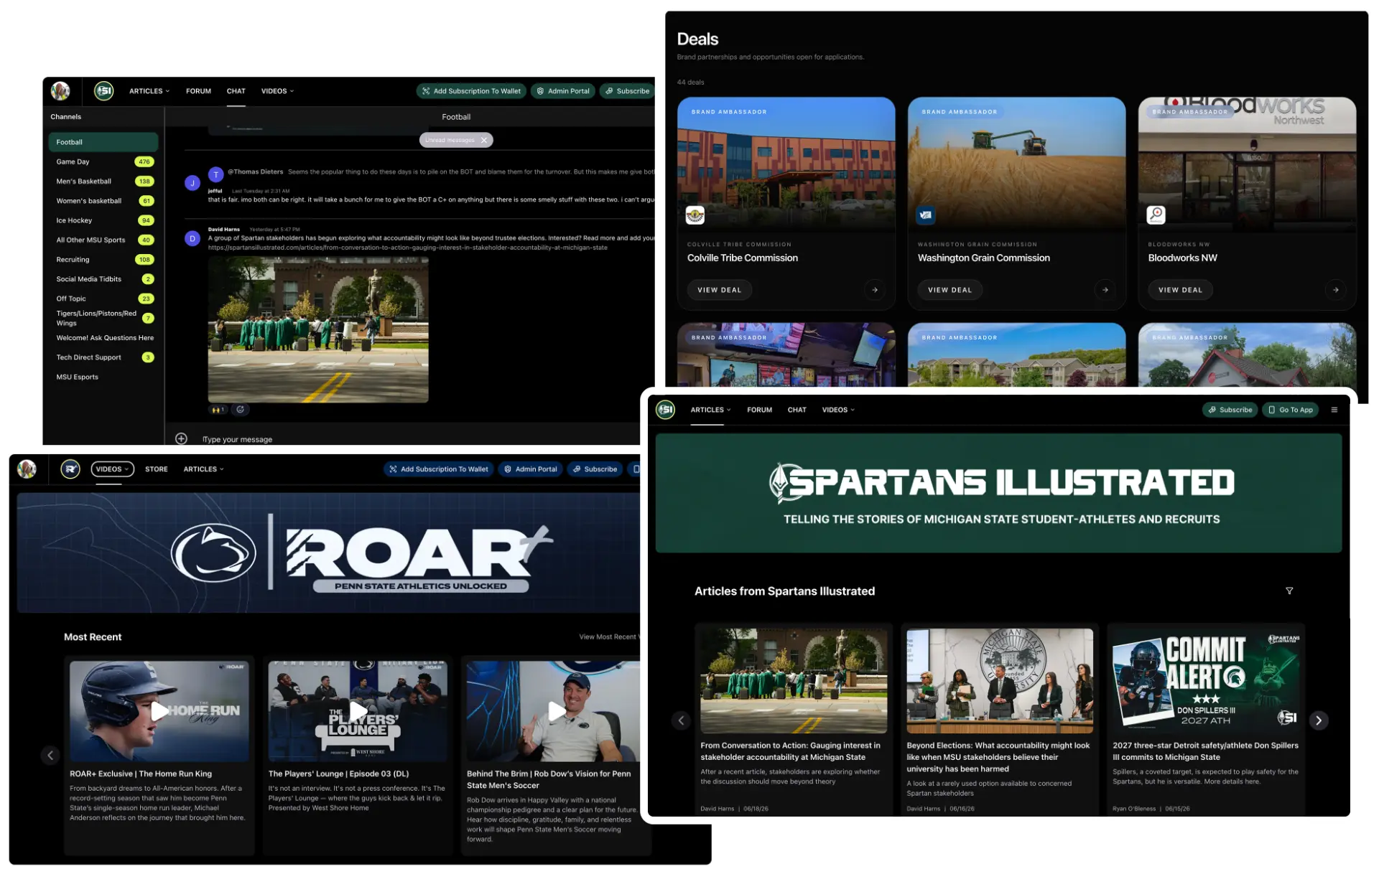Select the Football channel
The width and height of the screenshot is (1379, 874).
pos(103,142)
